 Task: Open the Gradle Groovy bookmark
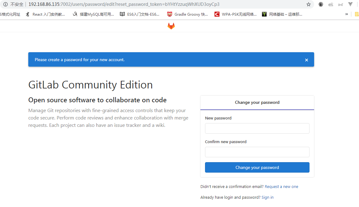[x=187, y=14]
